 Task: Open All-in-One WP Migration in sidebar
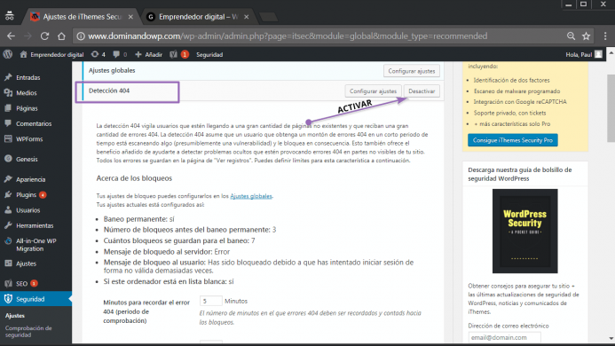pyautogui.click(x=35, y=244)
